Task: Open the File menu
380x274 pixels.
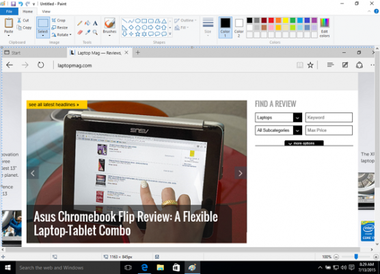Action: click(9, 12)
